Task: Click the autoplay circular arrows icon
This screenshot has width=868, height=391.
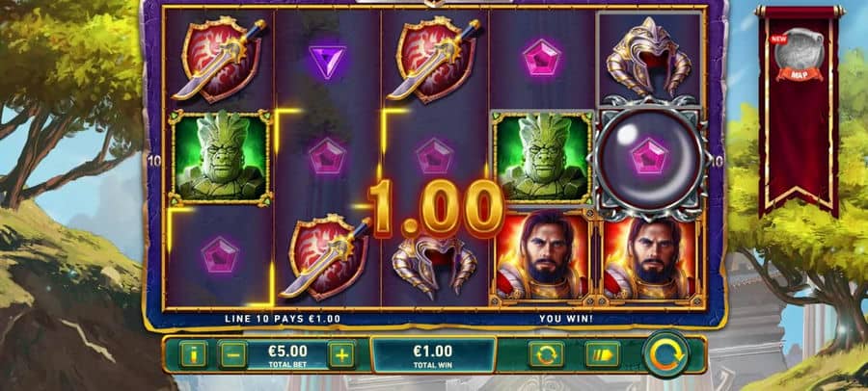Action: pyautogui.click(x=547, y=354)
